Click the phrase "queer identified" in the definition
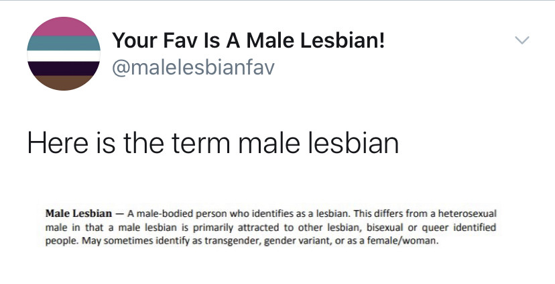555x284 pixels. pos(462,228)
